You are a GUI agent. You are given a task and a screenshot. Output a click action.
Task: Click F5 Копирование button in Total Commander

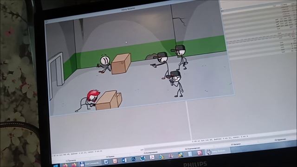pos(150,153)
